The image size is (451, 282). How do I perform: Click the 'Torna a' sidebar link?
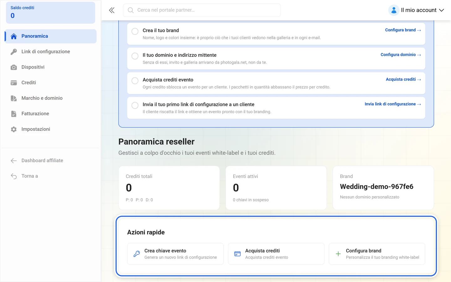click(x=51, y=176)
